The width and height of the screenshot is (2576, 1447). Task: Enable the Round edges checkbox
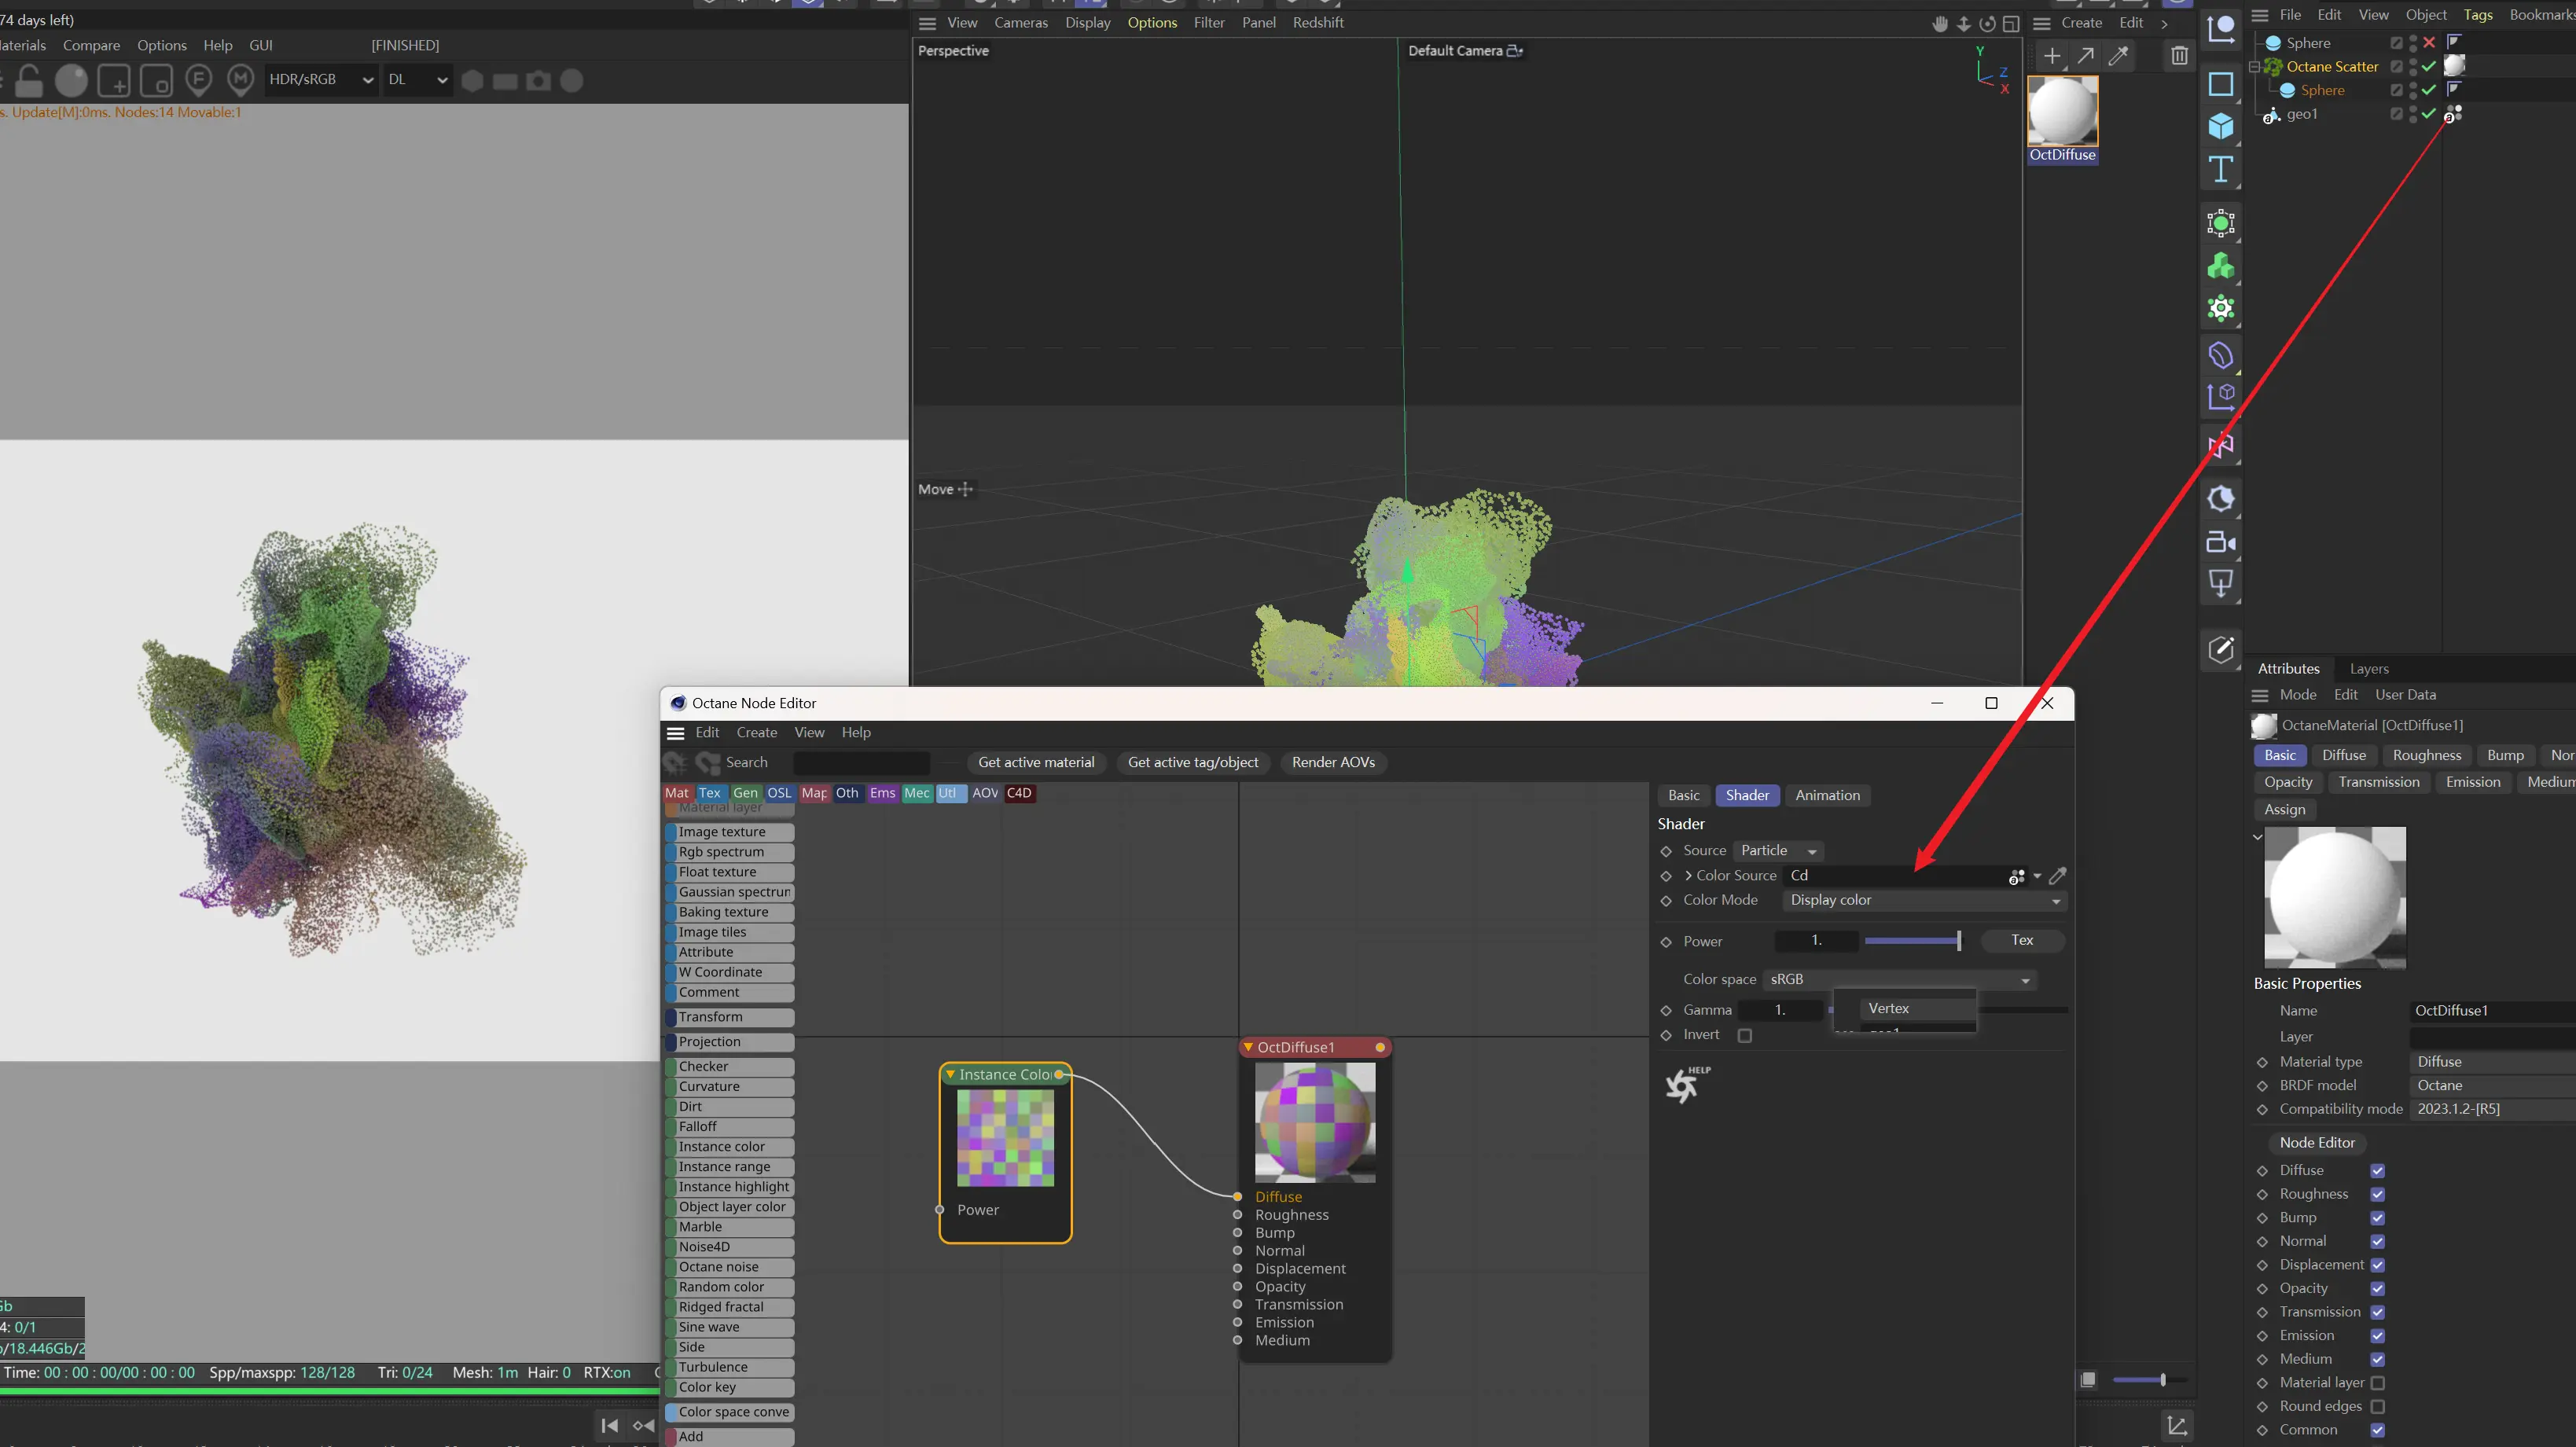2378,1407
